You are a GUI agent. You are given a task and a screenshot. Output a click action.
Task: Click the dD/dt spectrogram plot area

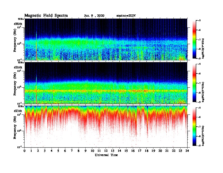[106, 83]
